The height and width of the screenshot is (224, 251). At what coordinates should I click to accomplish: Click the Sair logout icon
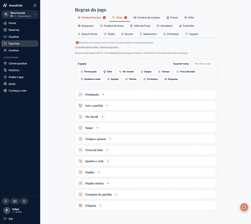click(x=5, y=218)
